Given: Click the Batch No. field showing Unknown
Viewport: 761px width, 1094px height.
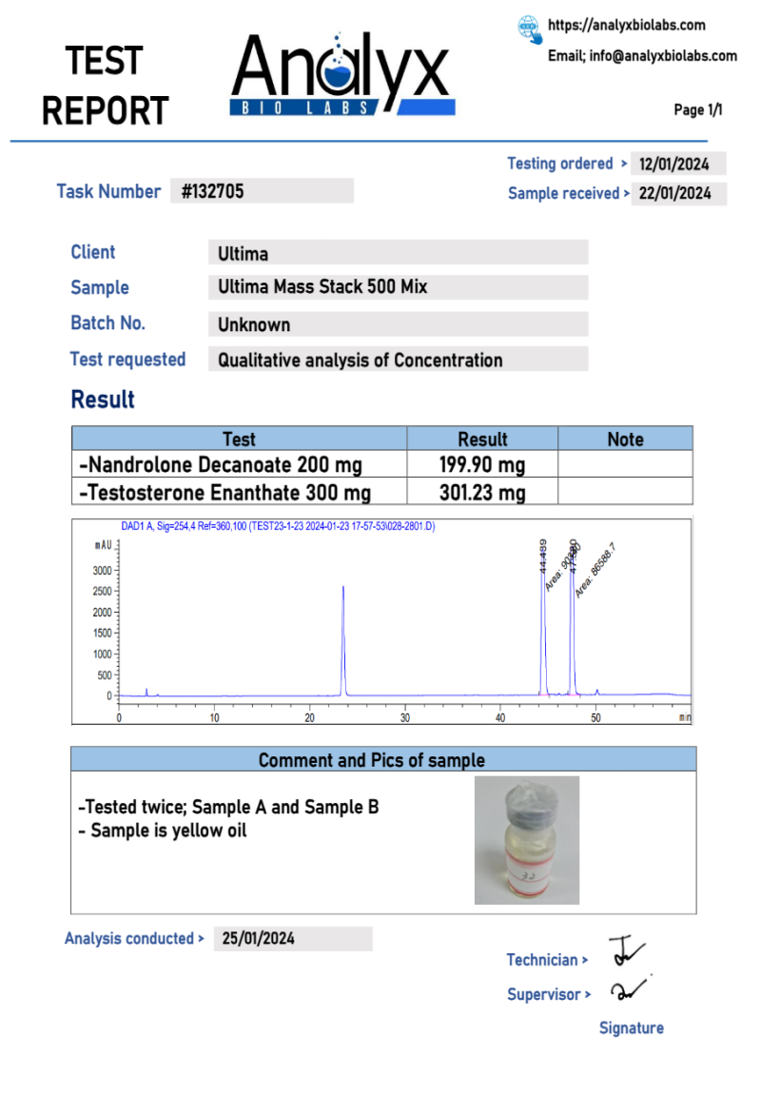Looking at the screenshot, I should coord(397,324).
